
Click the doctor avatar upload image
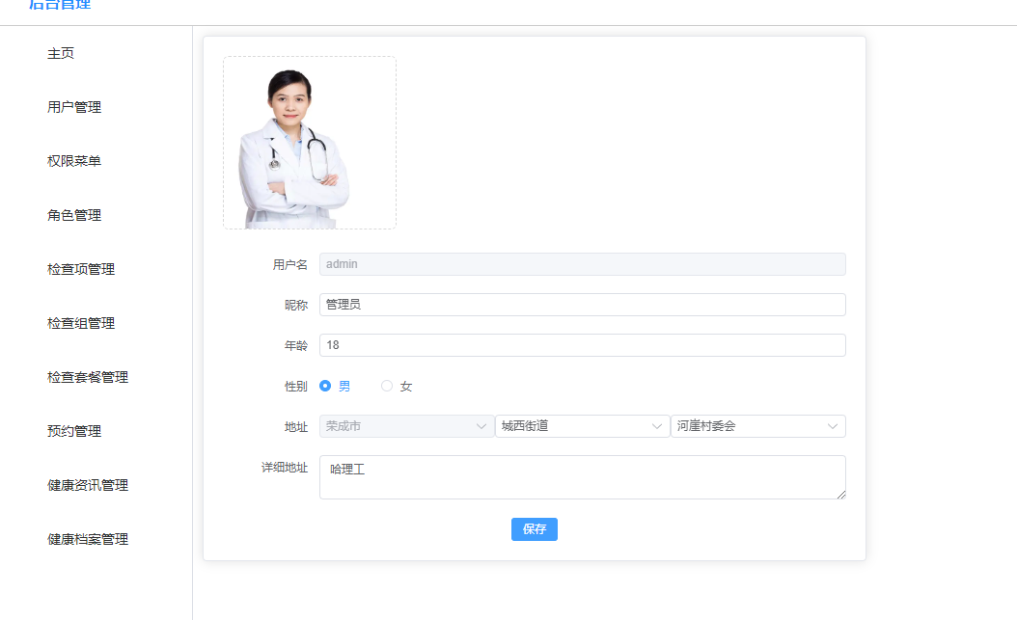click(x=309, y=143)
